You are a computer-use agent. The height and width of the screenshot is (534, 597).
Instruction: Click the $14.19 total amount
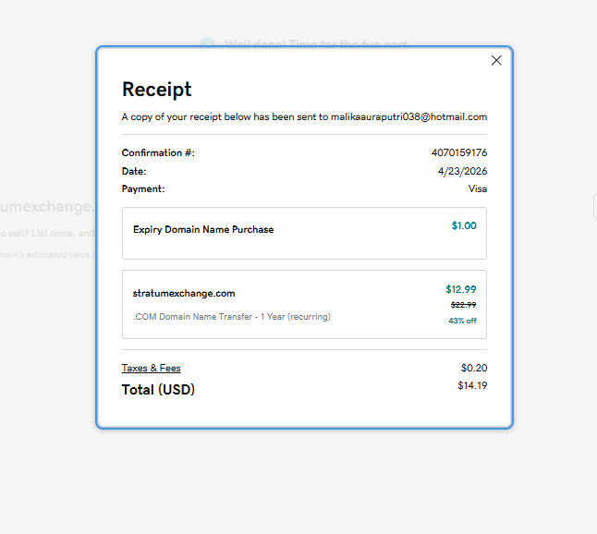pyautogui.click(x=471, y=385)
